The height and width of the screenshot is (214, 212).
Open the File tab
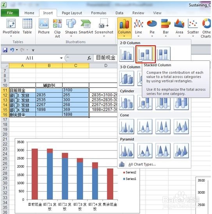coord(10,13)
